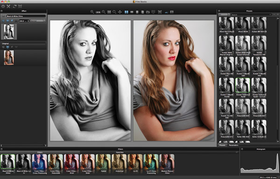
Task: Toggle the side-by-side comparison view
Action: click(126, 12)
